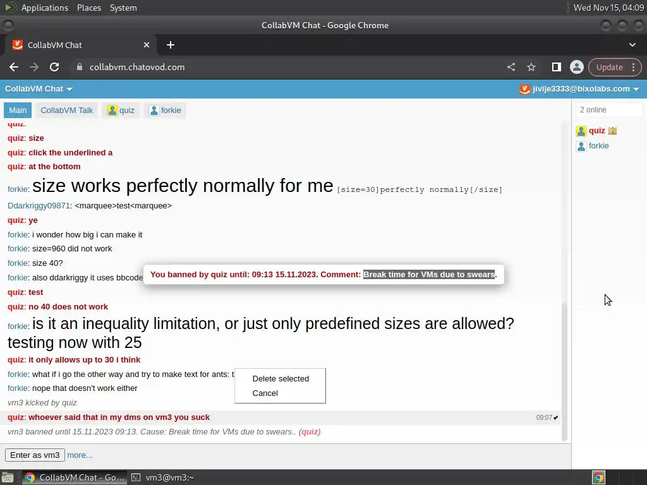This screenshot has width=647, height=485.
Task: Bookmark the page with the star icon
Action: pos(531,67)
